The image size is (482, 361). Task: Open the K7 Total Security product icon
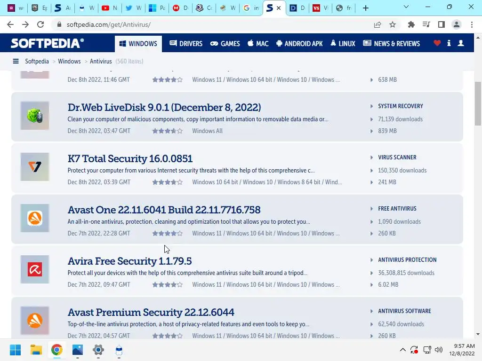[x=35, y=167]
